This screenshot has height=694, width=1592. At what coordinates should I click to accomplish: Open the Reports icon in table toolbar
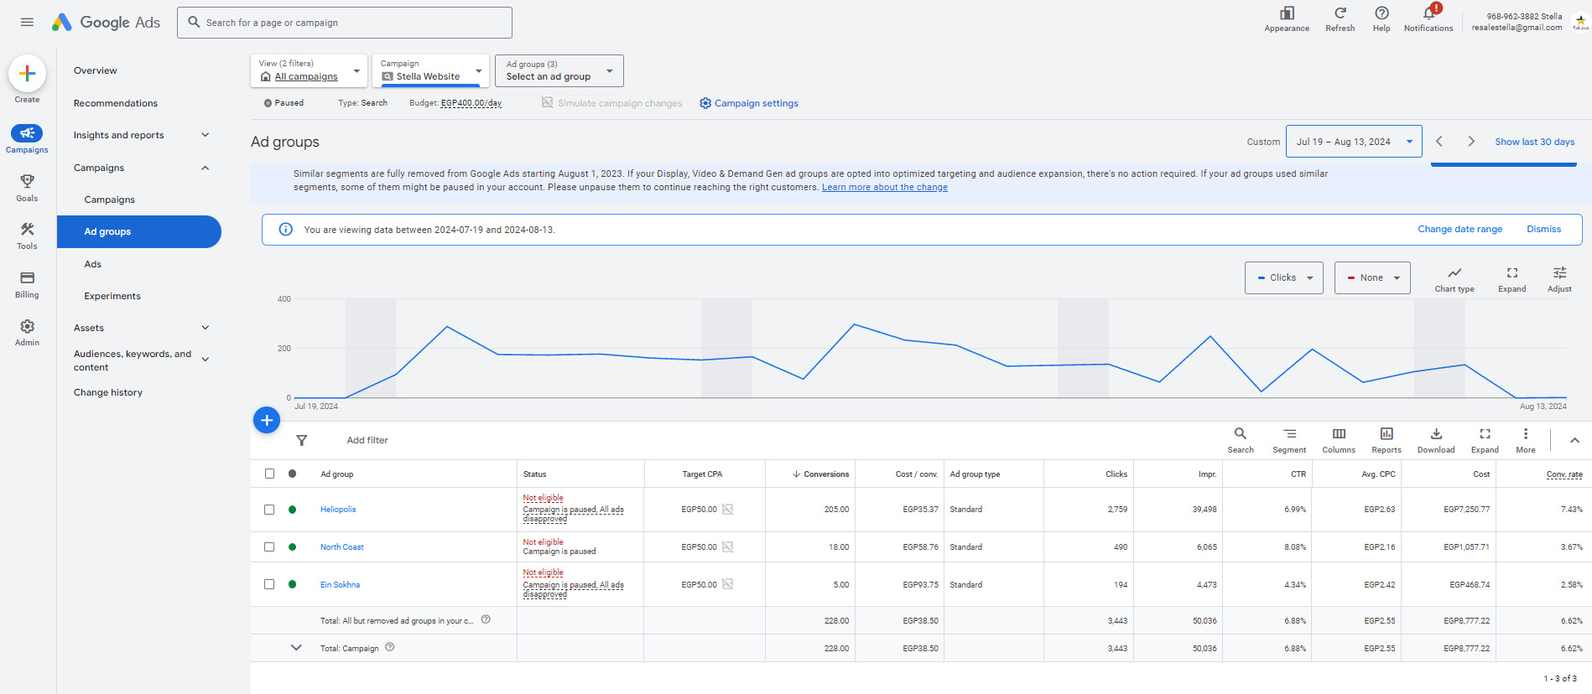[x=1386, y=439]
